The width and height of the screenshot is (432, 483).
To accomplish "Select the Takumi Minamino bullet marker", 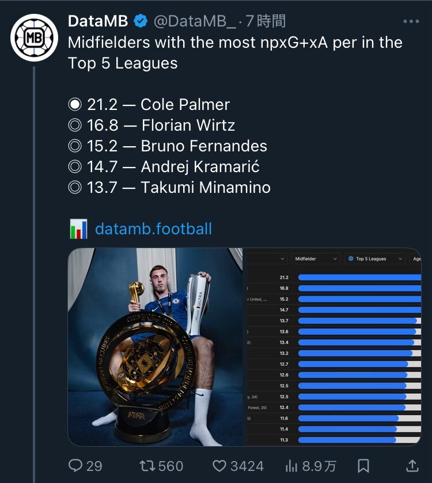I will coord(75,187).
